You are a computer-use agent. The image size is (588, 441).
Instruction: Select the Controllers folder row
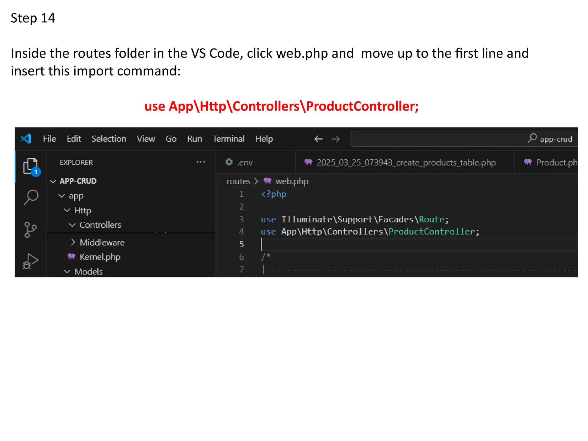tap(131, 225)
